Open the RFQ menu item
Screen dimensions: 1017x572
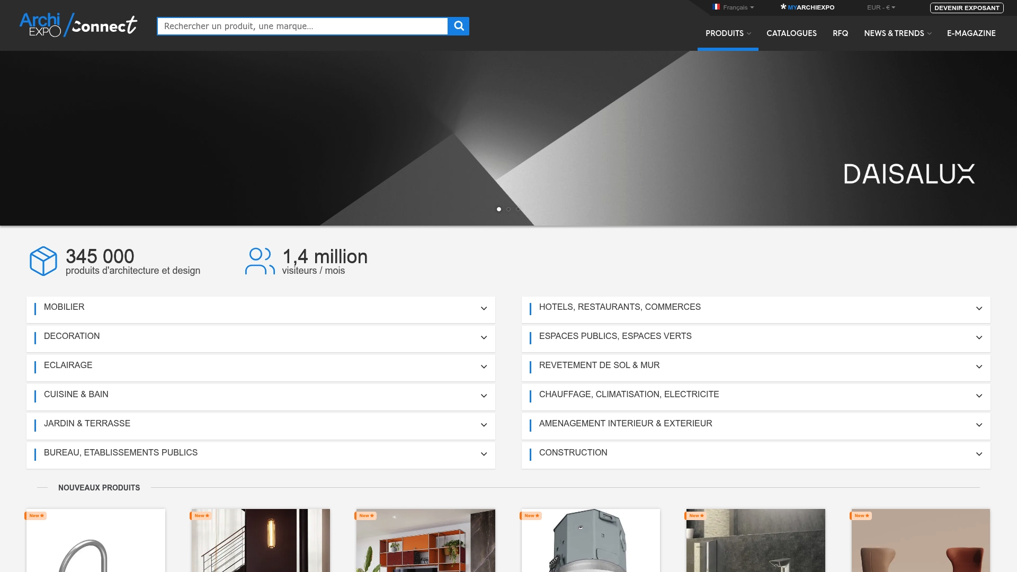coord(840,33)
